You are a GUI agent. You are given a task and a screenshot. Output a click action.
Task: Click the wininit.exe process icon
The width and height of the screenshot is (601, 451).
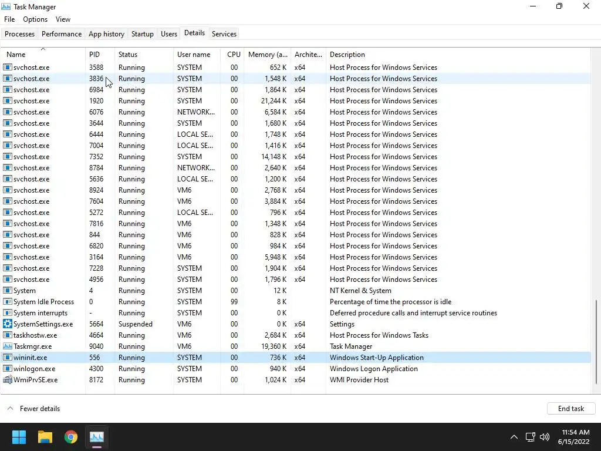tap(7, 358)
